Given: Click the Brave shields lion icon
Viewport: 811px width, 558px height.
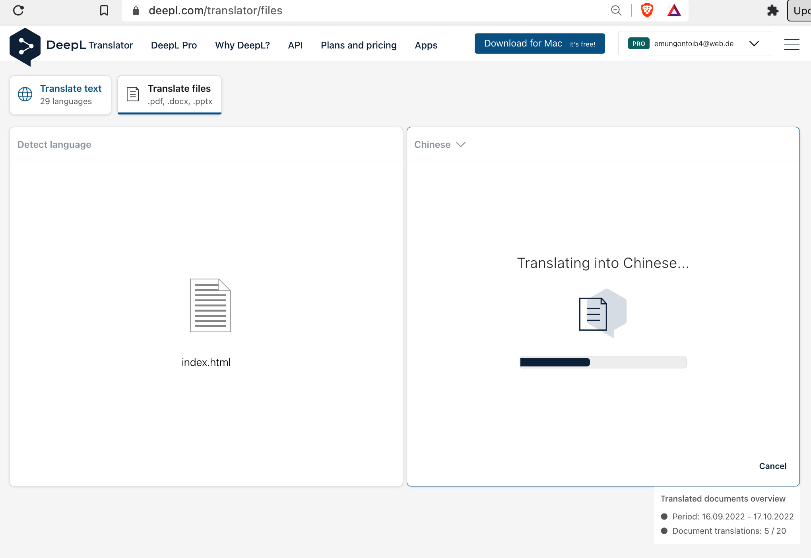Looking at the screenshot, I should (647, 10).
